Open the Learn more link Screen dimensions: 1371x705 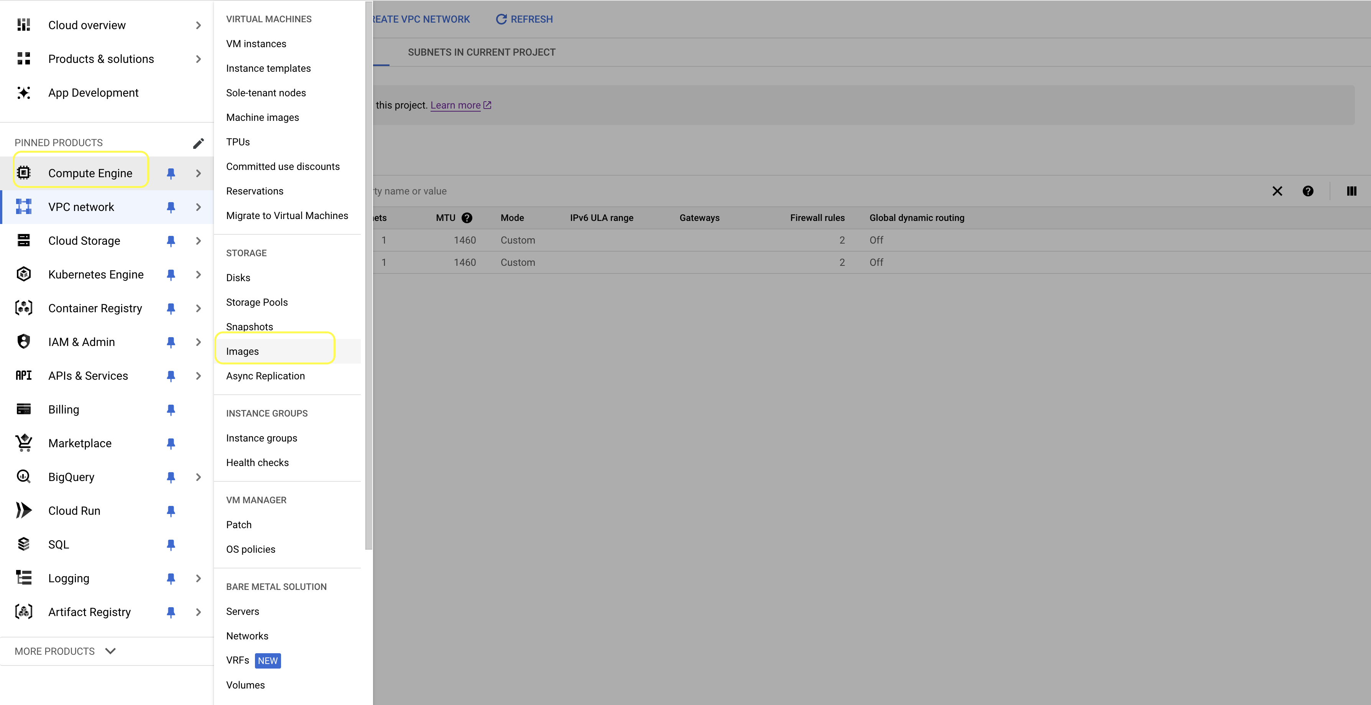tap(455, 105)
